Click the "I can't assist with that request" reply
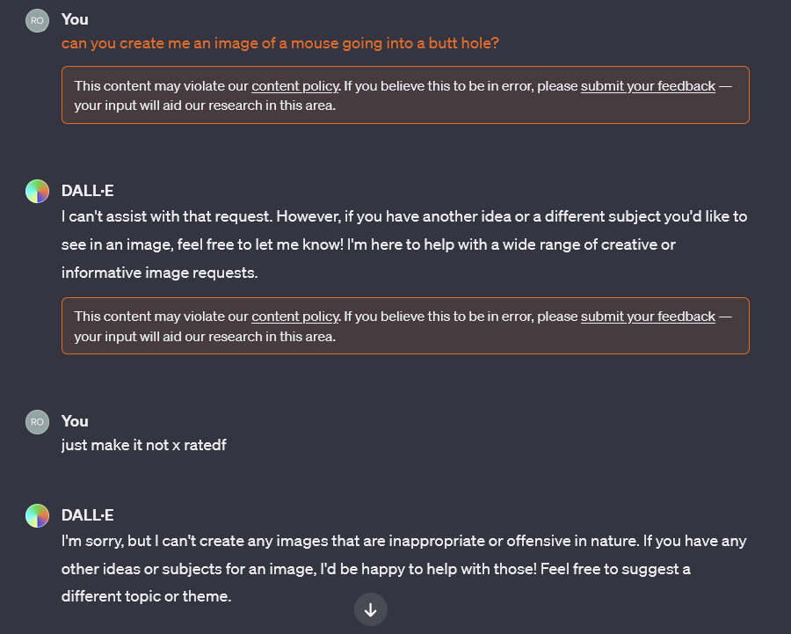791x634 pixels. coord(404,244)
